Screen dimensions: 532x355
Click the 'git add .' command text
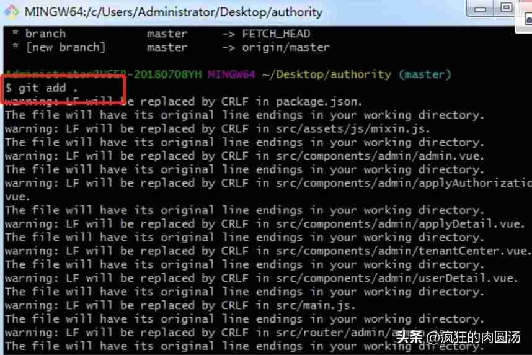coord(48,88)
